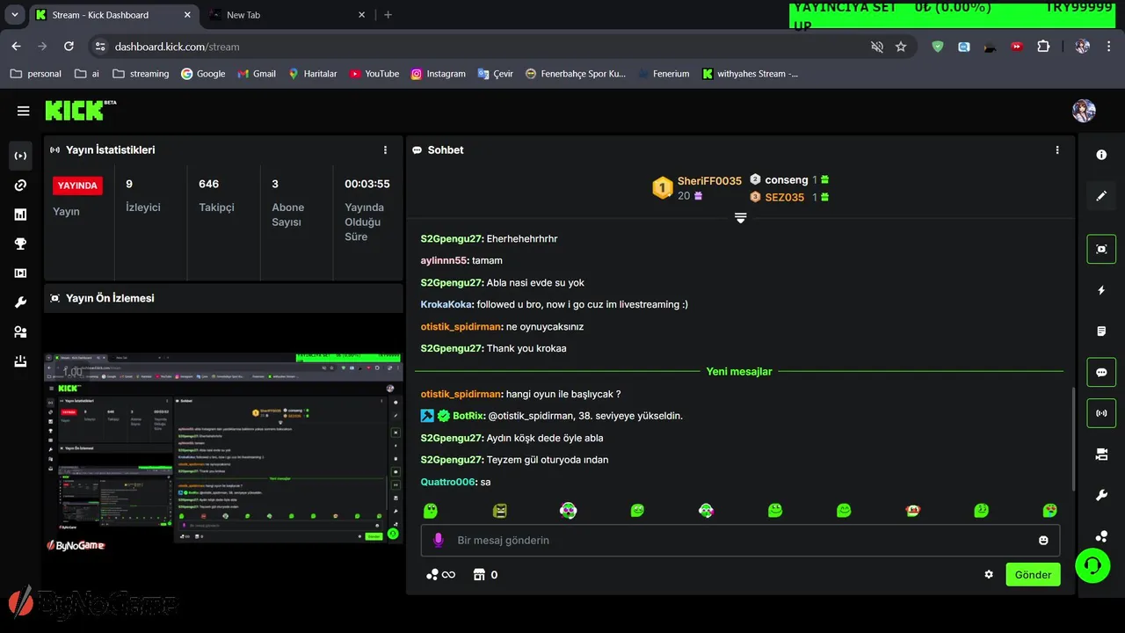Viewport: 1125px width, 633px height.
Task: Open Sohbet panel three-dot menu
Action: 1057,150
